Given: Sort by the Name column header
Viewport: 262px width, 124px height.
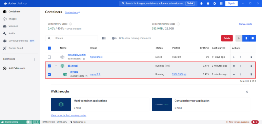Looking at the screenshot, I should [63, 48].
